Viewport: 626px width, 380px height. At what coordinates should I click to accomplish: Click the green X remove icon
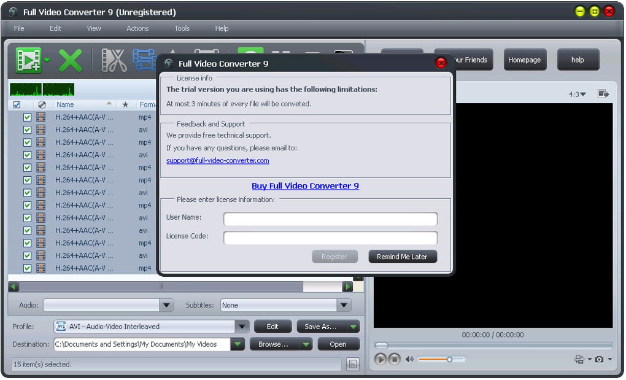click(70, 60)
